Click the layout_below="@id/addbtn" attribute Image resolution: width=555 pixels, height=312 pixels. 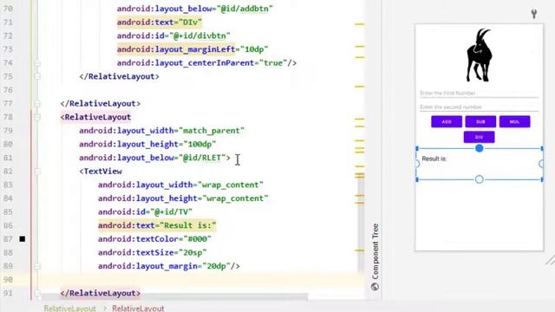pos(194,9)
